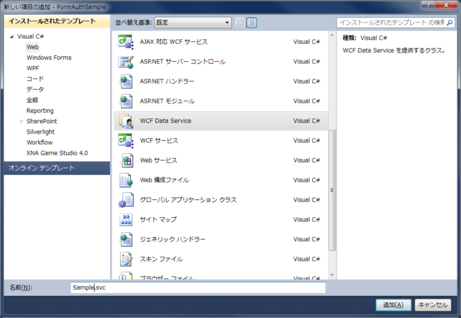Click the ASP.NET モジュール template icon
This screenshot has height=318, width=461.
point(126,101)
